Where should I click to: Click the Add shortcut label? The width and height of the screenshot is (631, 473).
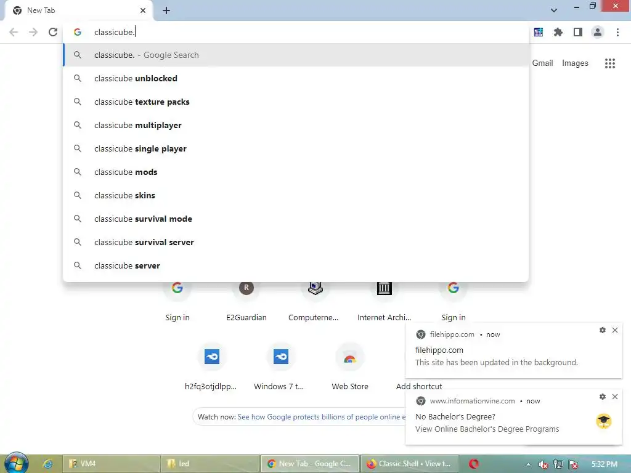tap(419, 387)
